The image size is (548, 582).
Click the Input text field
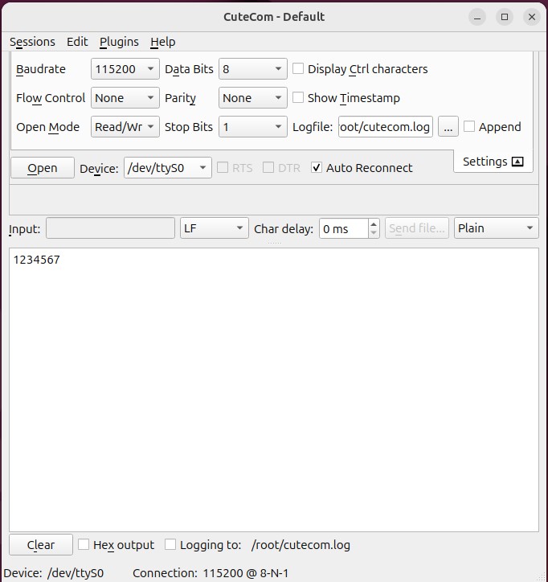pyautogui.click(x=110, y=228)
